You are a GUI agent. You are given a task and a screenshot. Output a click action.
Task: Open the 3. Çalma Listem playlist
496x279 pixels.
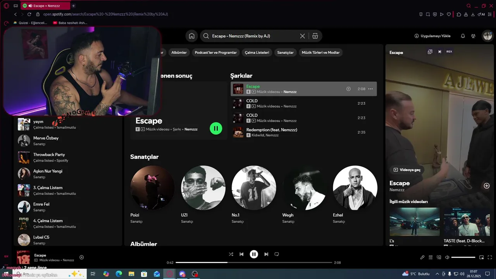point(68,190)
